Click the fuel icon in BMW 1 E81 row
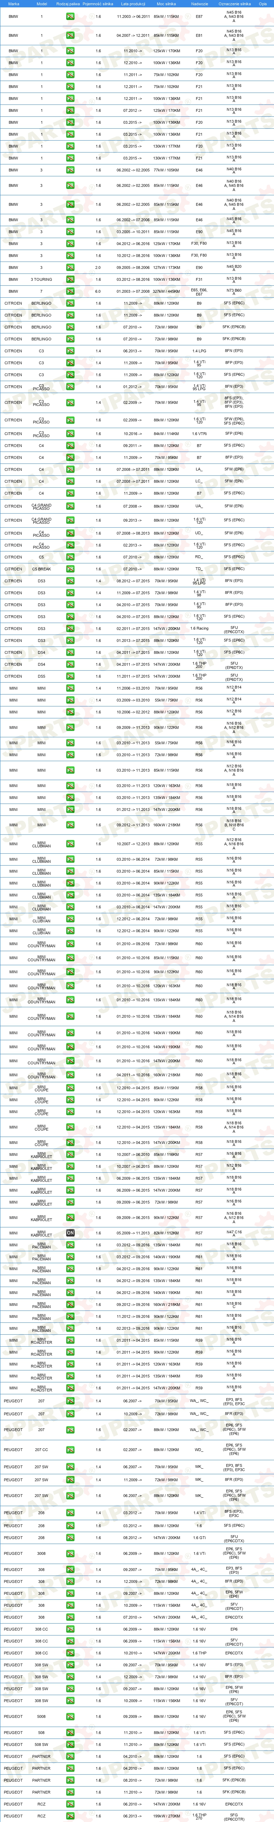The width and height of the screenshot is (274, 1822). [x=71, y=35]
